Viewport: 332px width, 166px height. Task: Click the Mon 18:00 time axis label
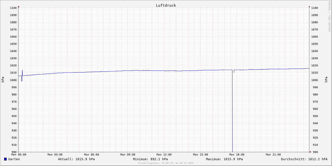pyautogui.click(x=237, y=155)
